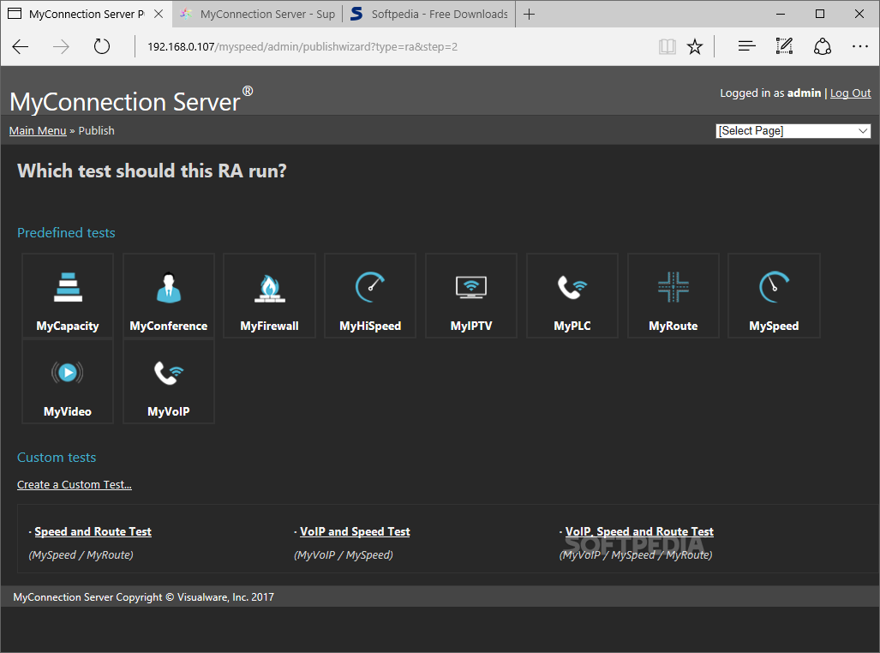The image size is (880, 653).
Task: Go back with the browser back arrow
Action: click(x=21, y=46)
